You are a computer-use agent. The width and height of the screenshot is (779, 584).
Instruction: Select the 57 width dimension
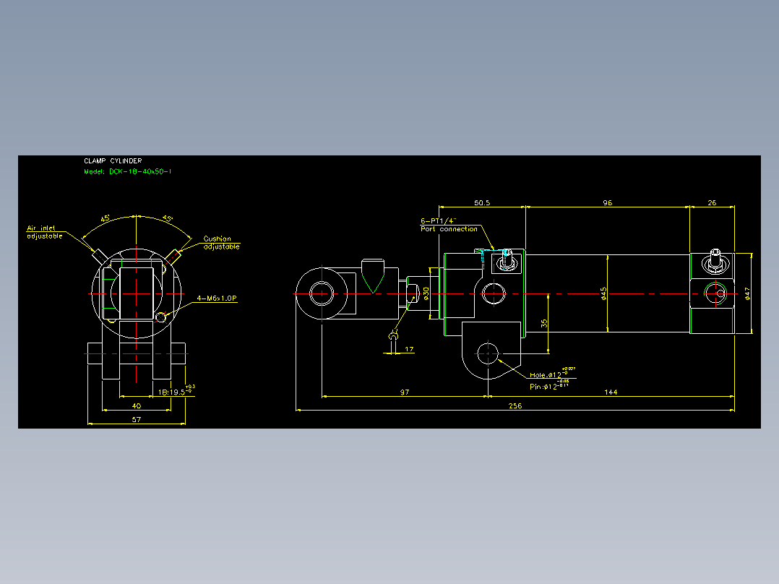point(137,419)
